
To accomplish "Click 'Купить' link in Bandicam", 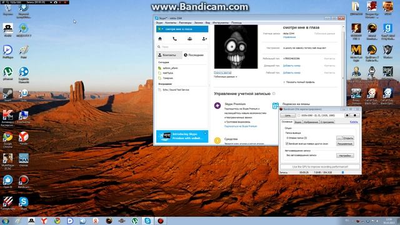I will (354, 122).
